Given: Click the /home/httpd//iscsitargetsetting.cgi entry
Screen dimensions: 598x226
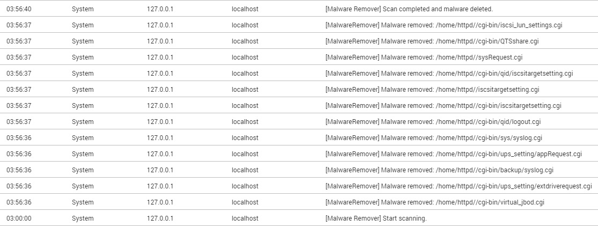Looking at the screenshot, I should tap(432, 89).
